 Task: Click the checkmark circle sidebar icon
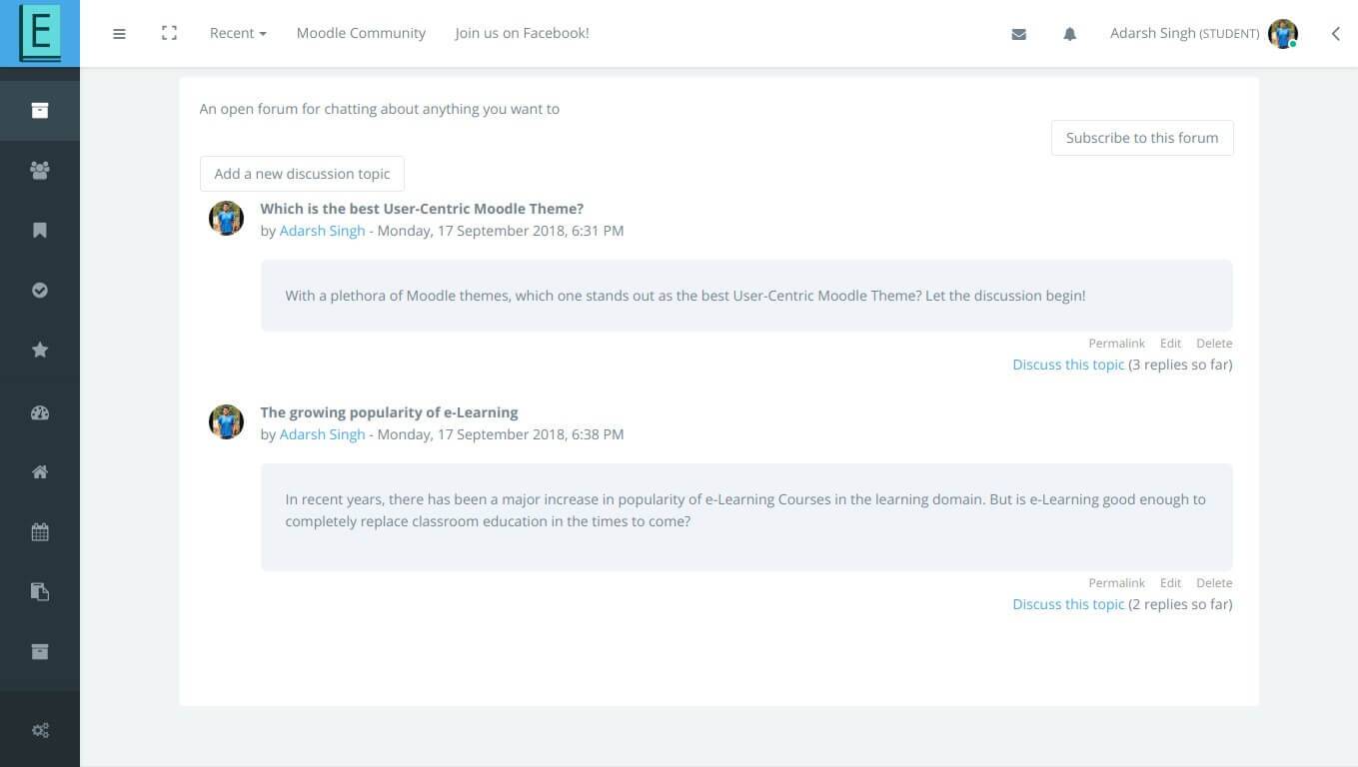40,290
